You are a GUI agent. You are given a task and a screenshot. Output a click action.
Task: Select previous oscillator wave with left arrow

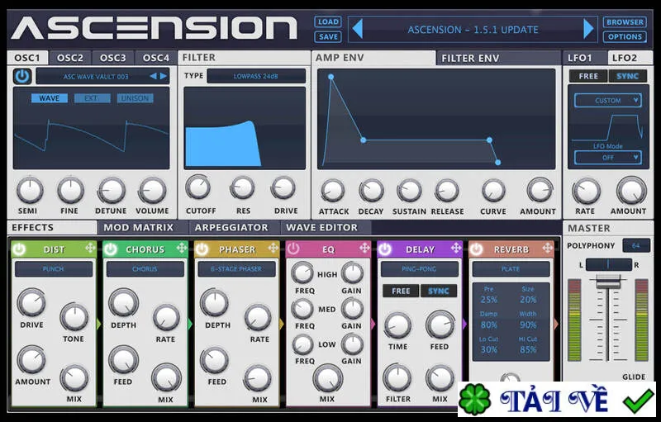[x=153, y=76]
